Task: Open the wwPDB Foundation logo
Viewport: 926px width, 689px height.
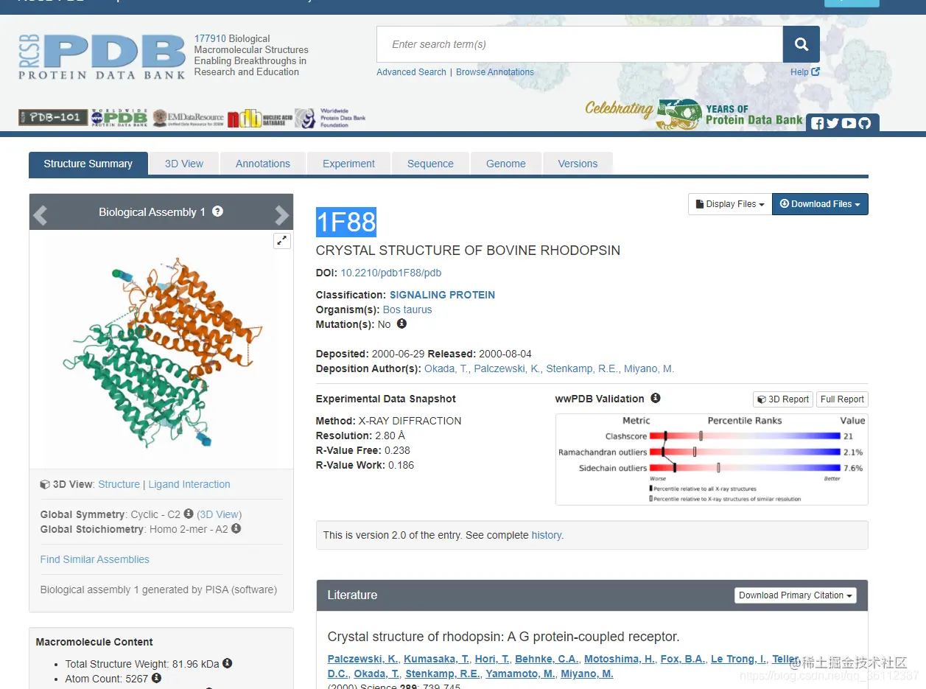Action: click(330, 118)
